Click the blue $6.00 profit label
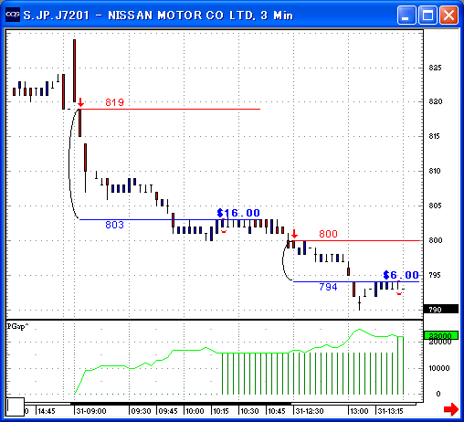Viewport: 464px width, 422px height. pos(401,275)
